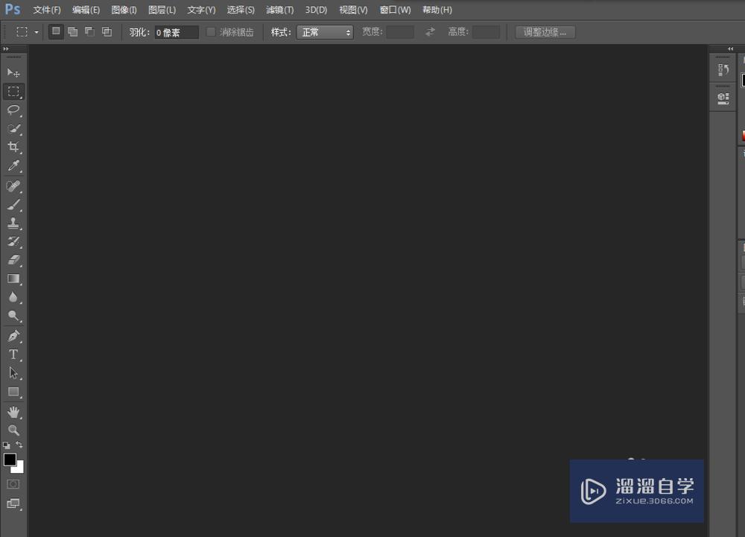
Task: Toggle Add to Selection mode
Action: (x=72, y=32)
